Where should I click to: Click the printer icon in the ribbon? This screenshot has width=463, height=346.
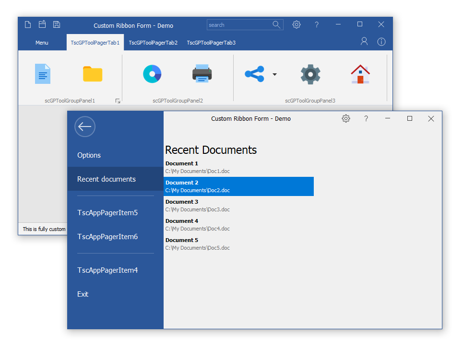pos(202,73)
